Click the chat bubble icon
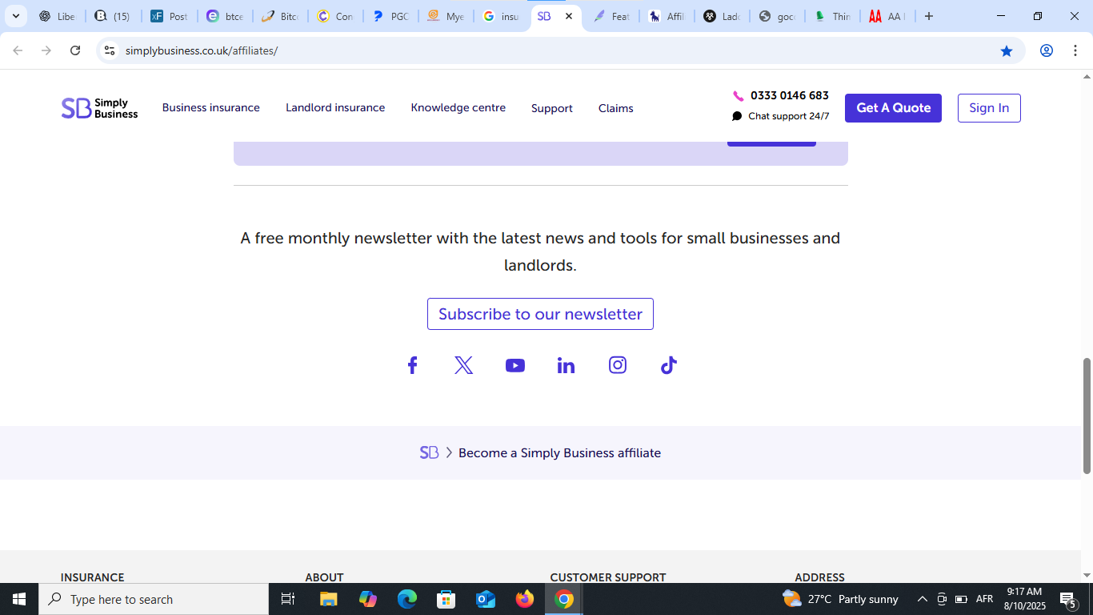The height and width of the screenshot is (615, 1093). pos(737,116)
